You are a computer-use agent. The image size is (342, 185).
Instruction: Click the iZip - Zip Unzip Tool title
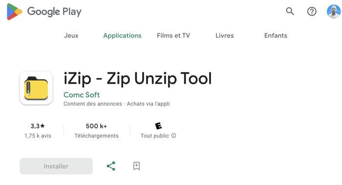click(138, 79)
